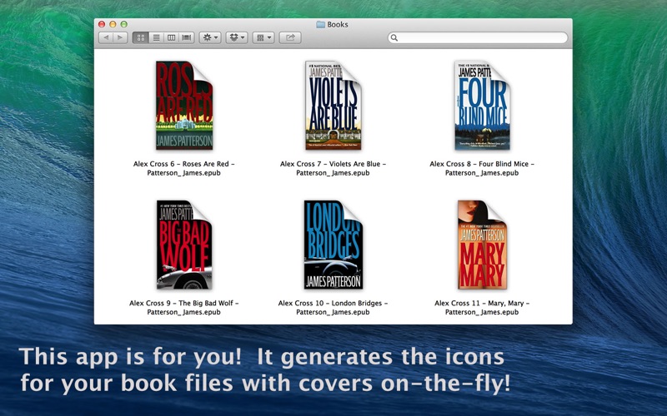Open the gear Action menu

[x=210, y=37]
